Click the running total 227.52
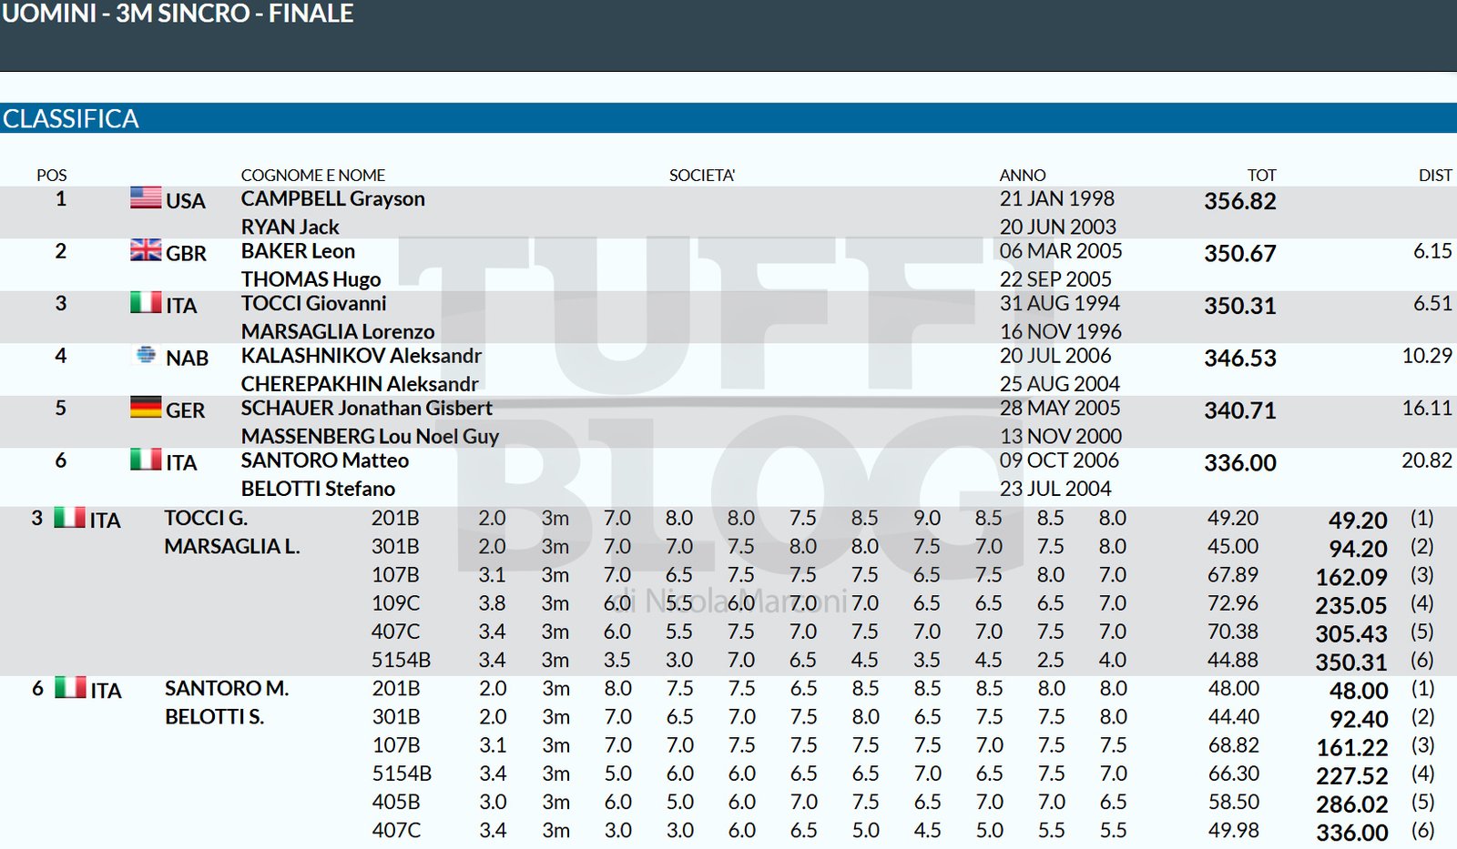 1352,776
